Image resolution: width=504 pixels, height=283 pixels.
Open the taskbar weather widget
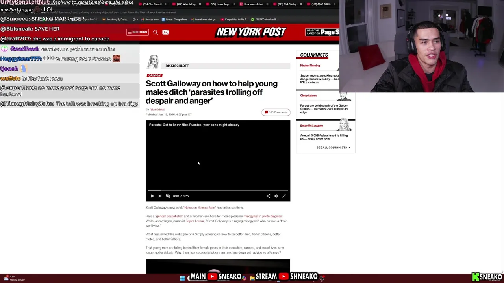[15, 278]
